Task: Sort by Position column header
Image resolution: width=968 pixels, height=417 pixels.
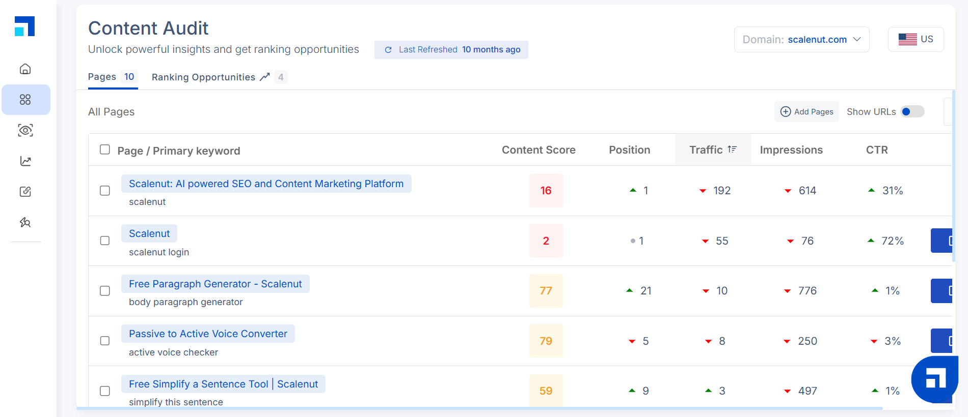Action: point(630,150)
